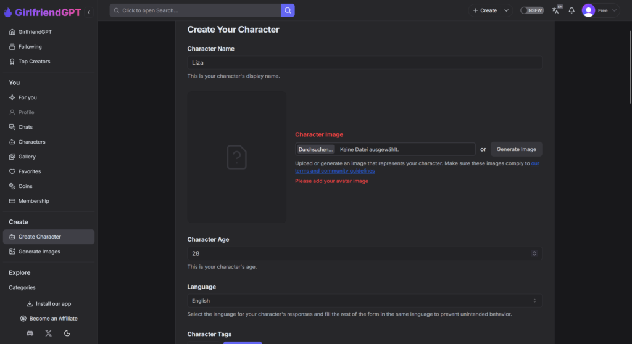The image size is (632, 344).
Task: Click the Top Creators award icon
Action: tap(12, 62)
